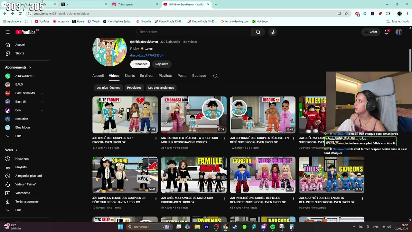Viewport: 412px width, 232px height.
Task: Open YouTube notifications bell
Action: pos(387,32)
